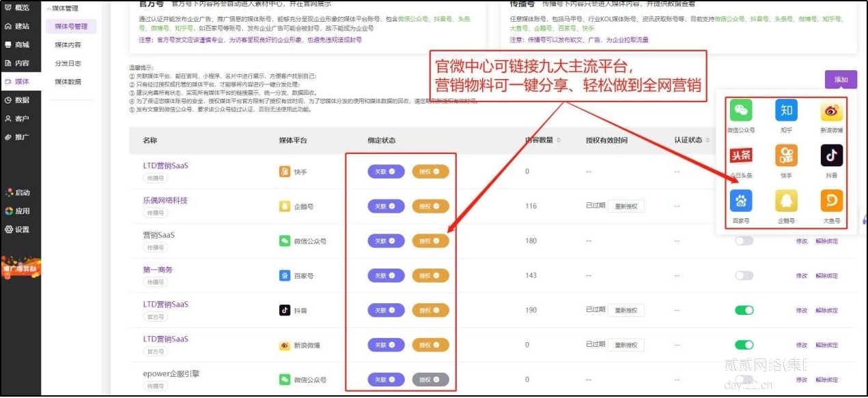Click 重新授权 for 乐偶网络科技
Image resolution: width=868 pixels, height=398 pixels.
tap(626, 206)
